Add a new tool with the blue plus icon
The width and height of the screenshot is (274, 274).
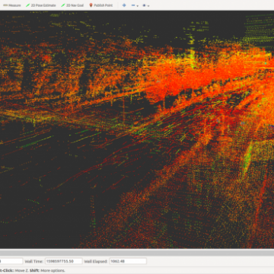click(124, 5)
